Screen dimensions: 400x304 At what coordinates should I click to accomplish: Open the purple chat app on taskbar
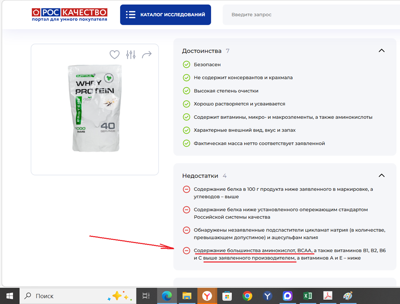coord(288,296)
